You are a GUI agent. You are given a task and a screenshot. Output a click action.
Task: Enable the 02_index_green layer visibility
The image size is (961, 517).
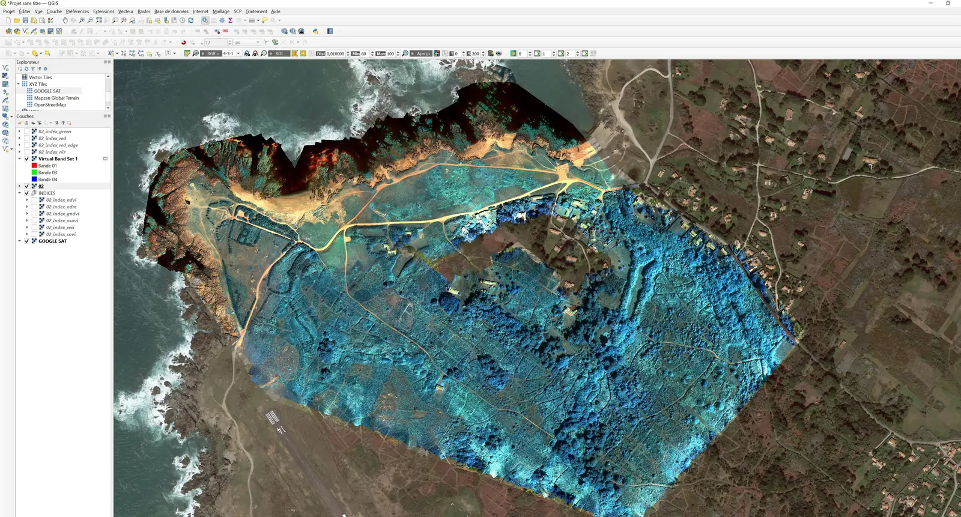(26, 132)
